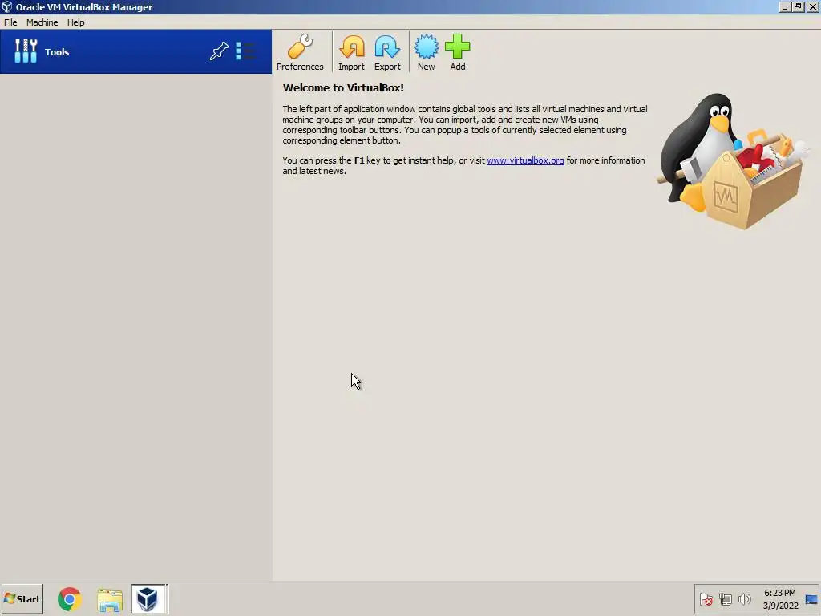The width and height of the screenshot is (821, 616).
Task: Click the Windows Start button
Action: (x=22, y=598)
